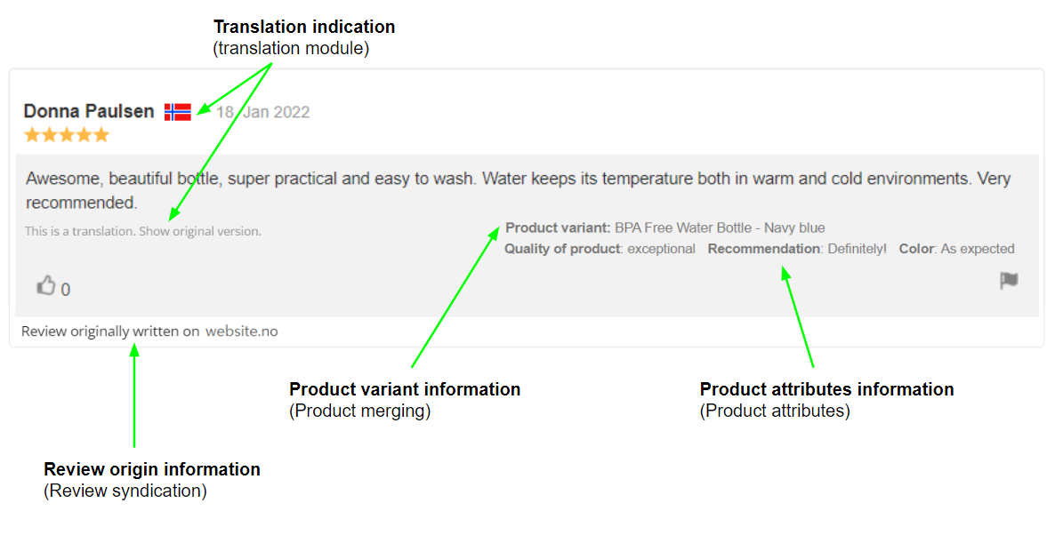1055x535 pixels.
Task: Click the flag report icon
Action: pyautogui.click(x=1008, y=281)
